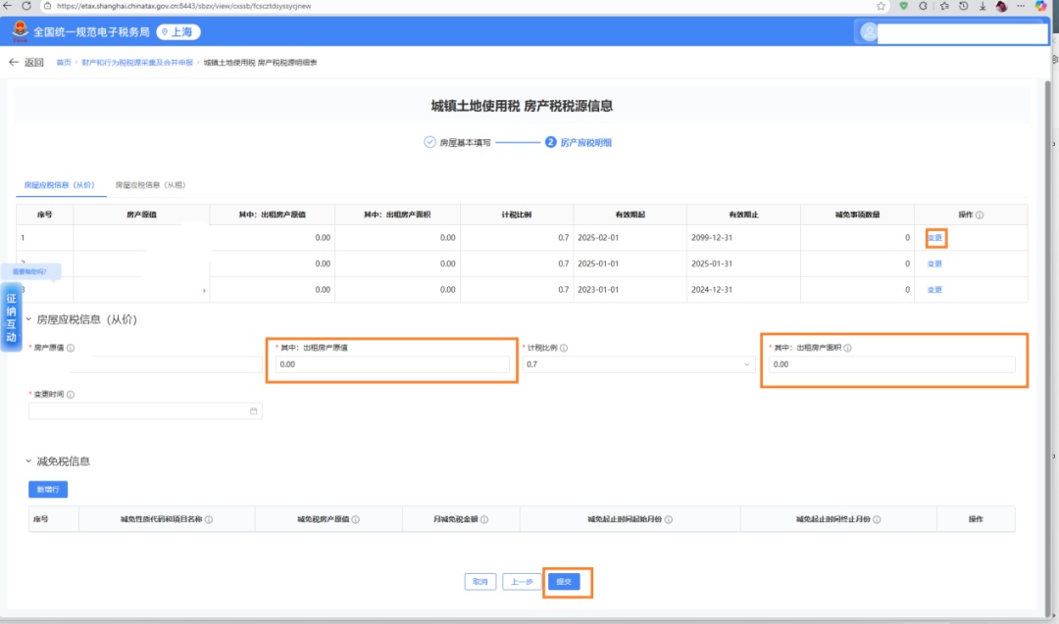
Task: Click the 提交 submit button
Action: click(x=564, y=582)
